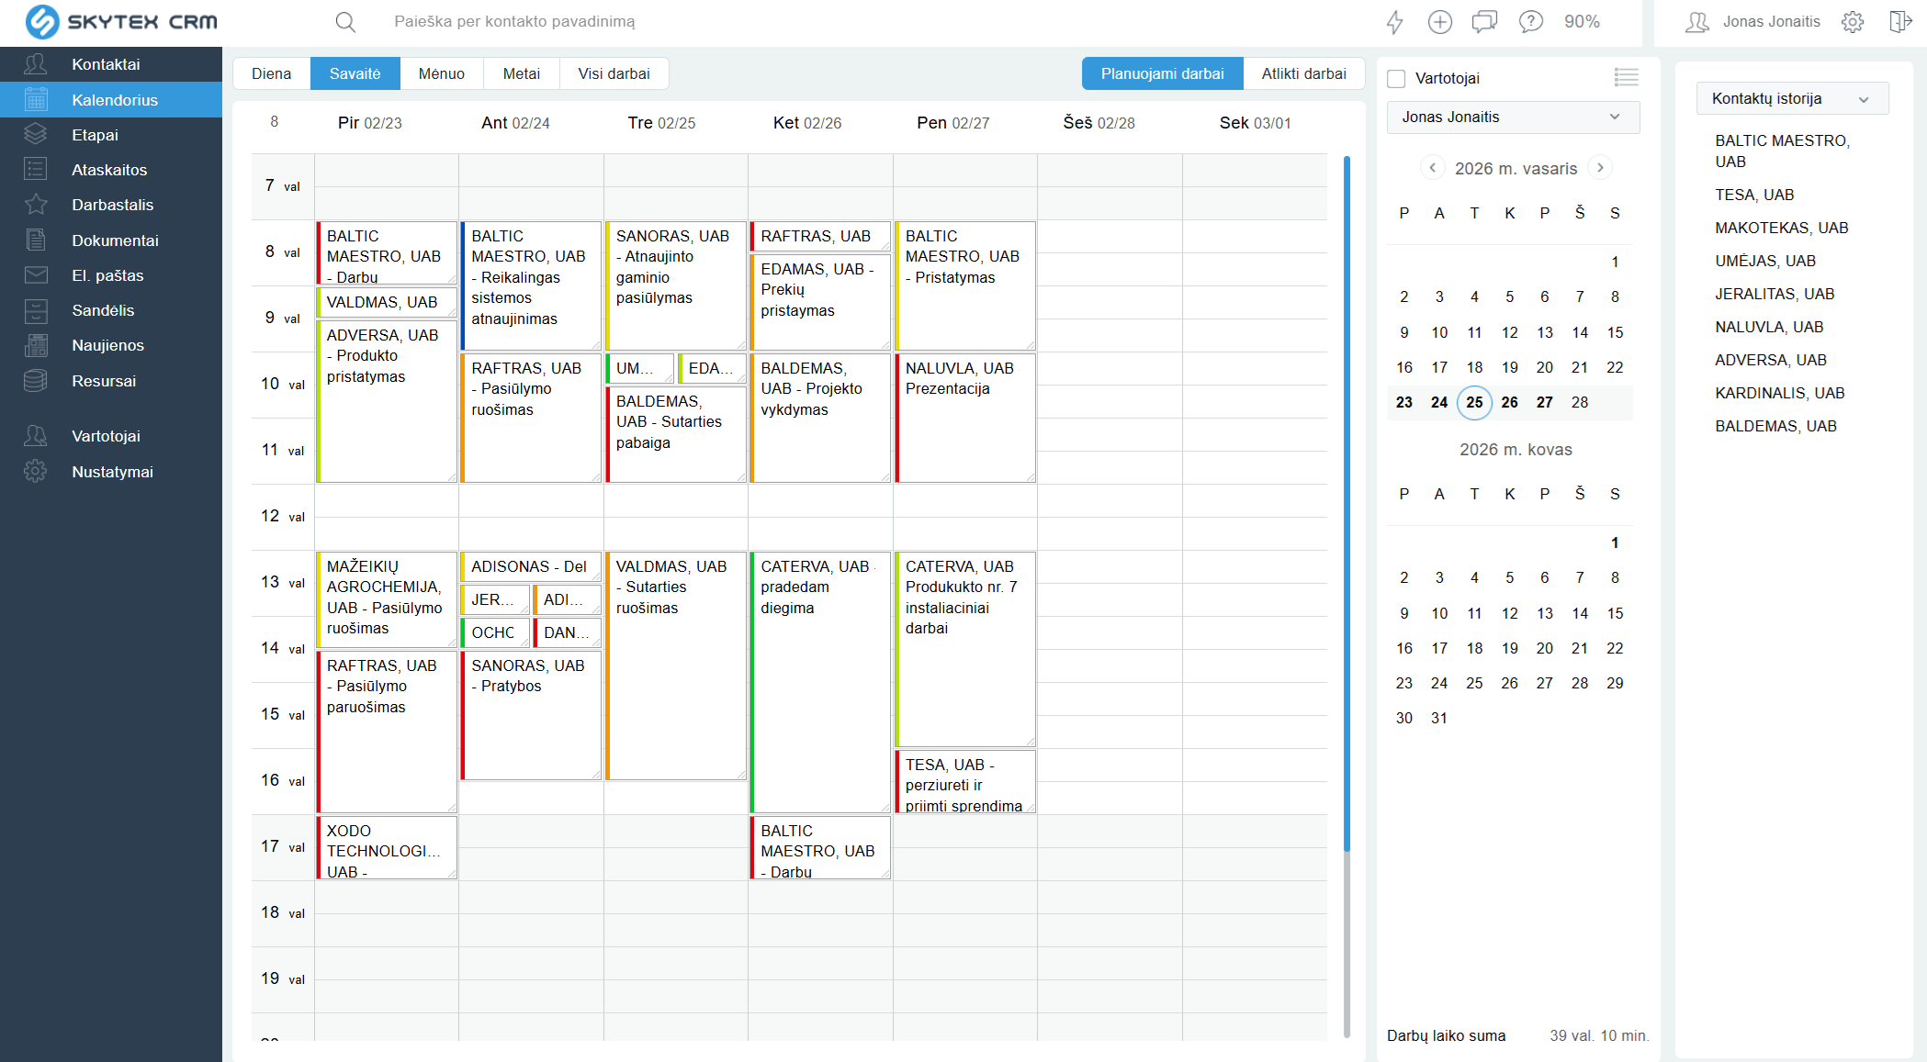This screenshot has width=1927, height=1062.
Task: Open JERALITAS, UAB from contact history
Action: click(1775, 294)
